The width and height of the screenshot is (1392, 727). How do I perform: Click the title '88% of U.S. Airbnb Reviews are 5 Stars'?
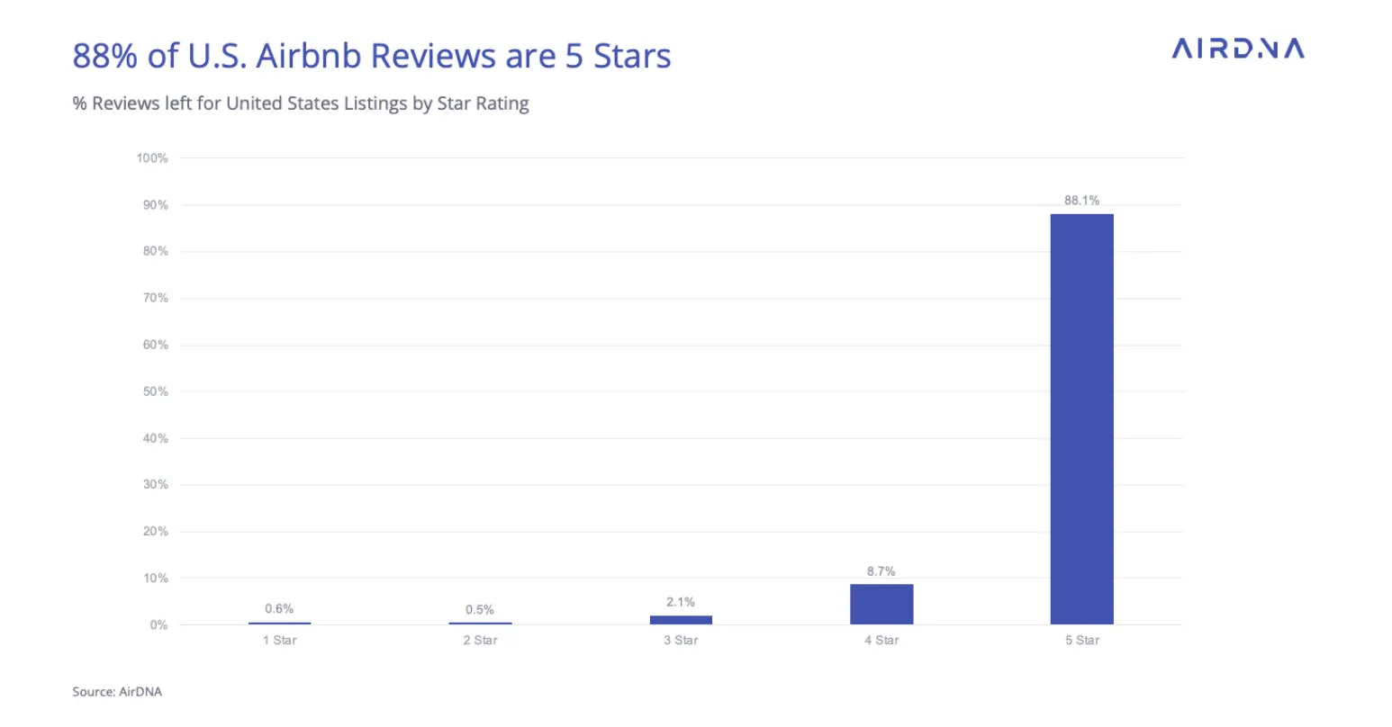pyautogui.click(x=372, y=56)
